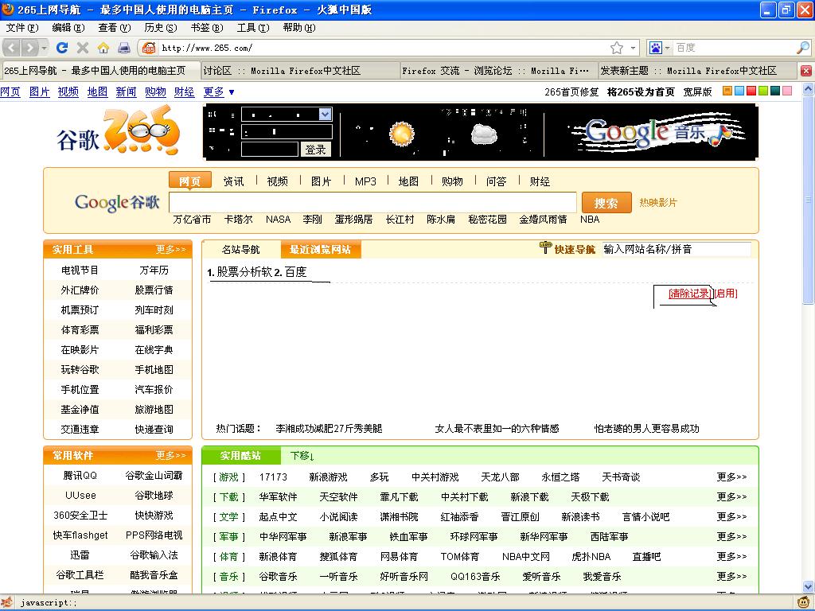Click the 百度 recent site entry
Screen dimensions: 815x611
(x=295, y=272)
